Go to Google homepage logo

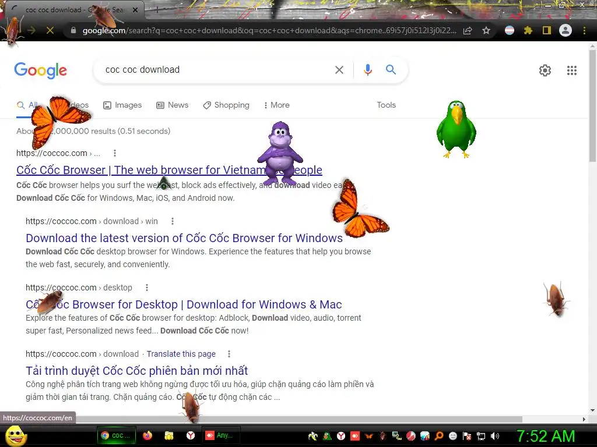pos(40,70)
